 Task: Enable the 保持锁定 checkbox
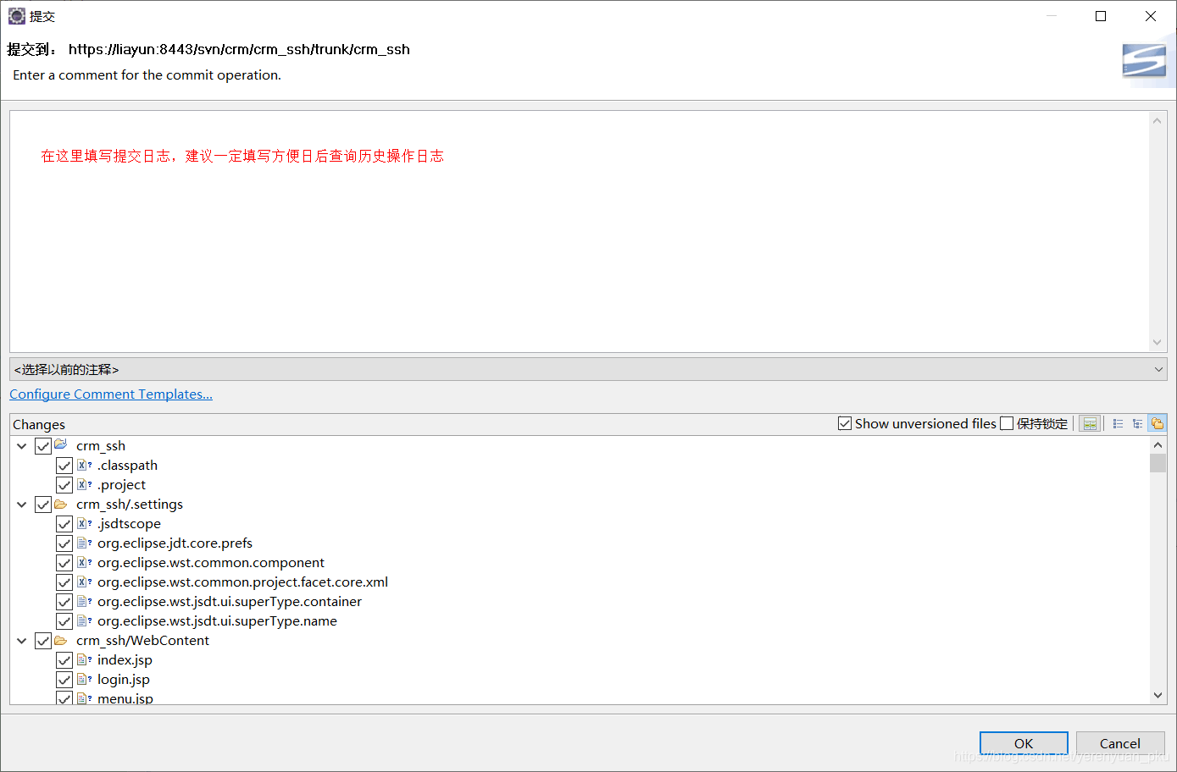[x=1007, y=423]
